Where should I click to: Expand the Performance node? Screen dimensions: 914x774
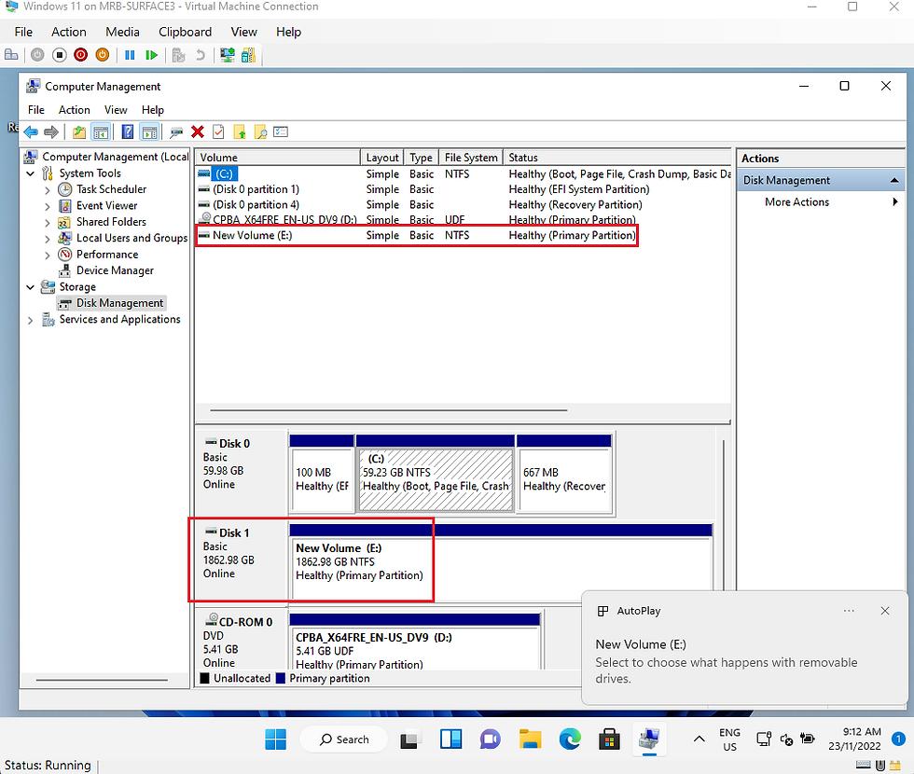(48, 255)
